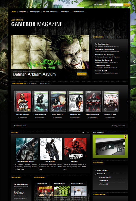Screen dimensions: 136x201
Task: Open the Template menu
Action: (23, 12)
